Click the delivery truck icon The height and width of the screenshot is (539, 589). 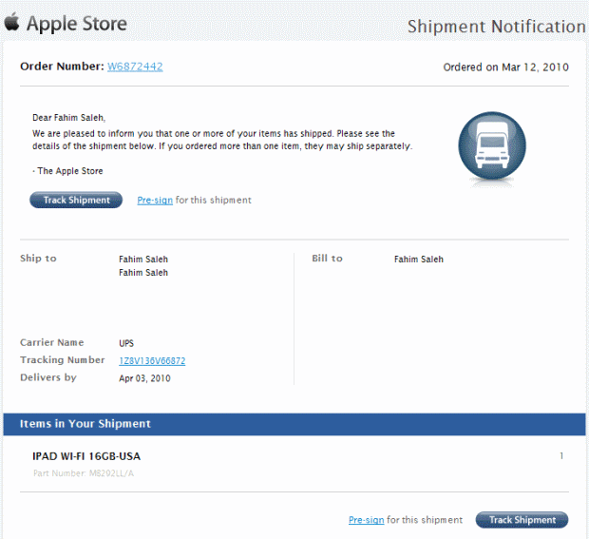[492, 145]
